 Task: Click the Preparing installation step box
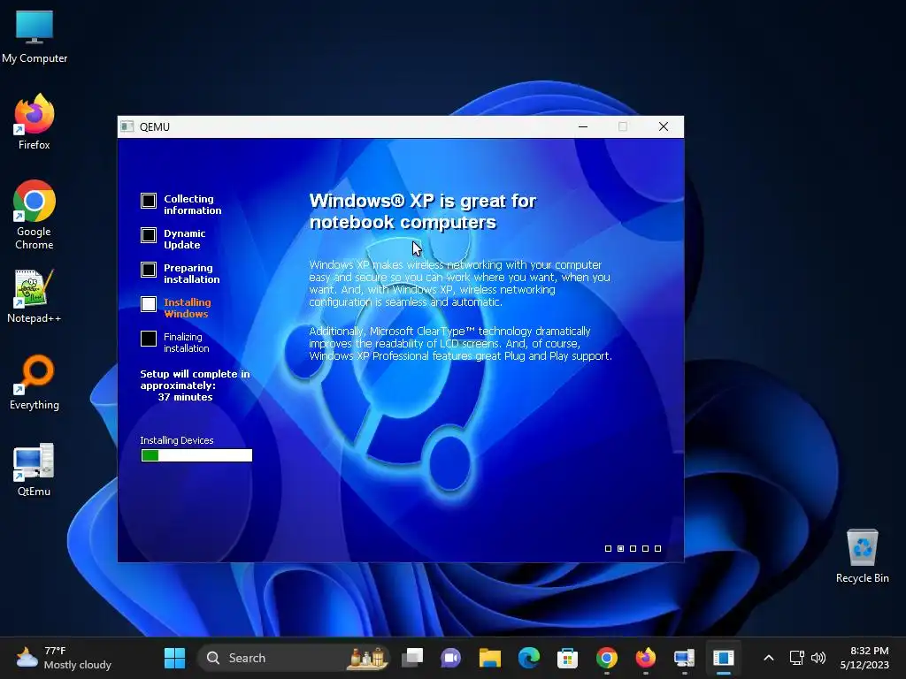coord(149,270)
